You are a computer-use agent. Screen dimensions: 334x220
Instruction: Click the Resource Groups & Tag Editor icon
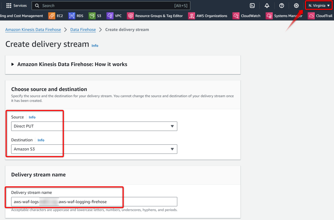coord(130,16)
